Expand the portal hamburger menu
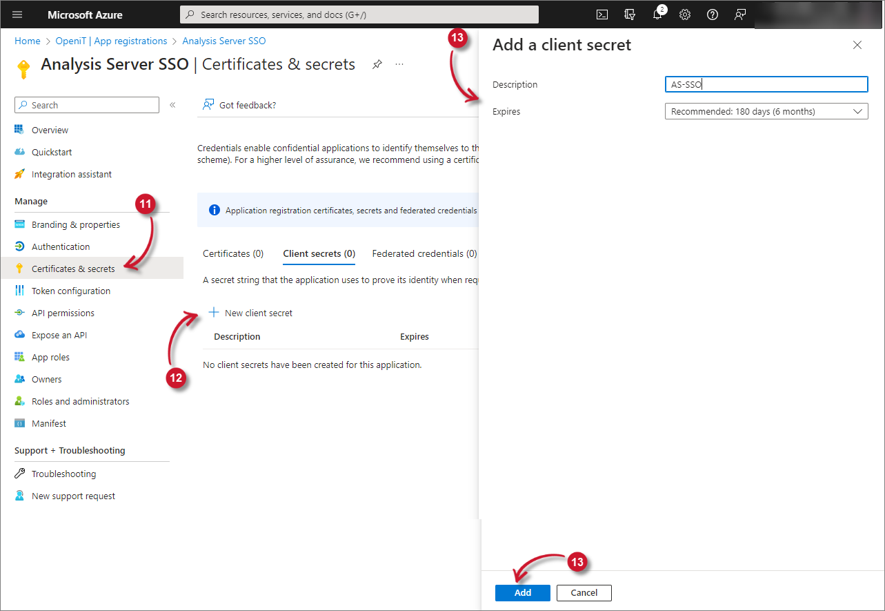885x611 pixels. [17, 14]
